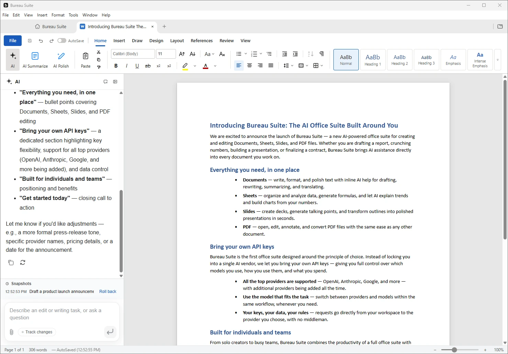
Task: Expand bullet list style options
Action: (246, 54)
